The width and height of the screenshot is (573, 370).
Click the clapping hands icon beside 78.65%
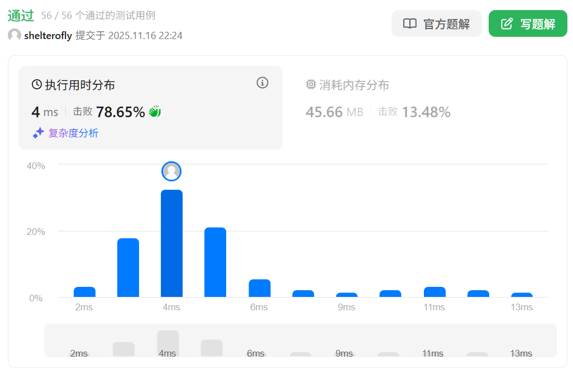155,112
